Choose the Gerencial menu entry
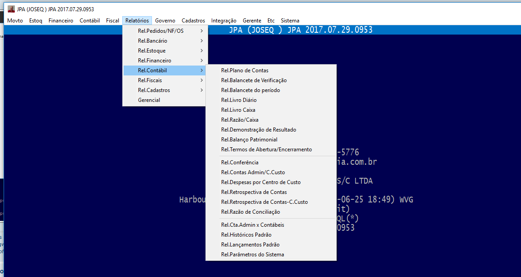The image size is (521, 277). (x=165, y=100)
